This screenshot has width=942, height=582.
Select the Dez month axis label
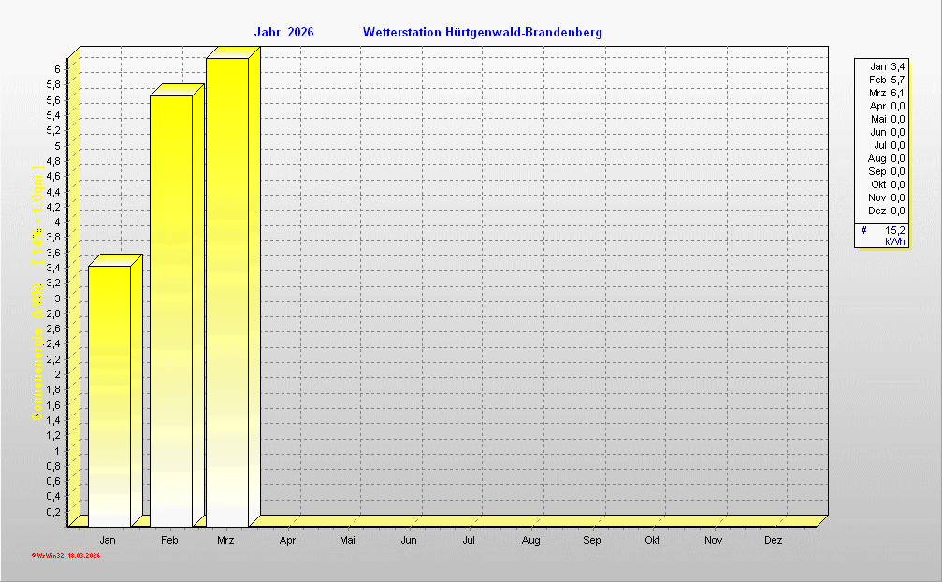pos(774,541)
